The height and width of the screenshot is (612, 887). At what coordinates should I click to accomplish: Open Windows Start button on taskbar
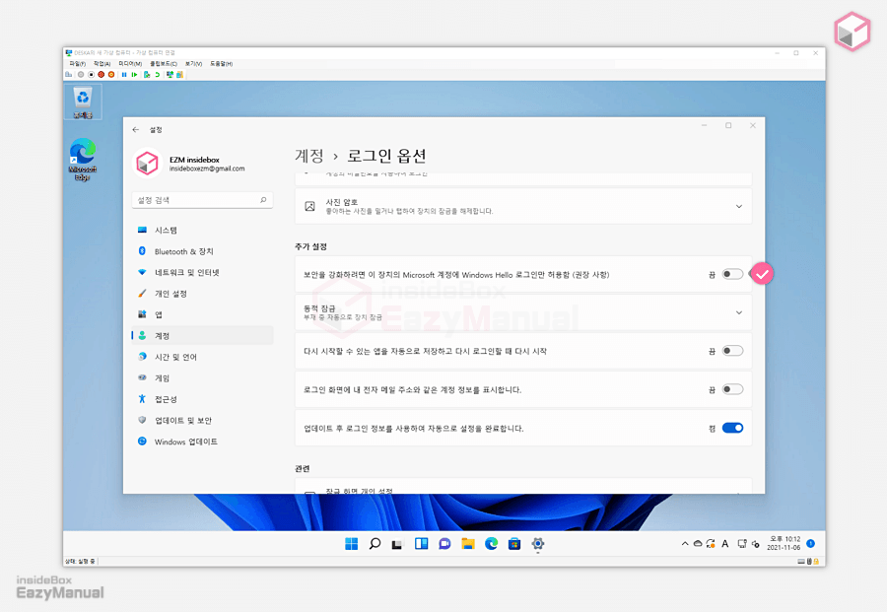[351, 544]
